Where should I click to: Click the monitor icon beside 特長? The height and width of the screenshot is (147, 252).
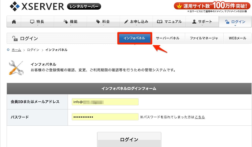[x=32, y=22]
